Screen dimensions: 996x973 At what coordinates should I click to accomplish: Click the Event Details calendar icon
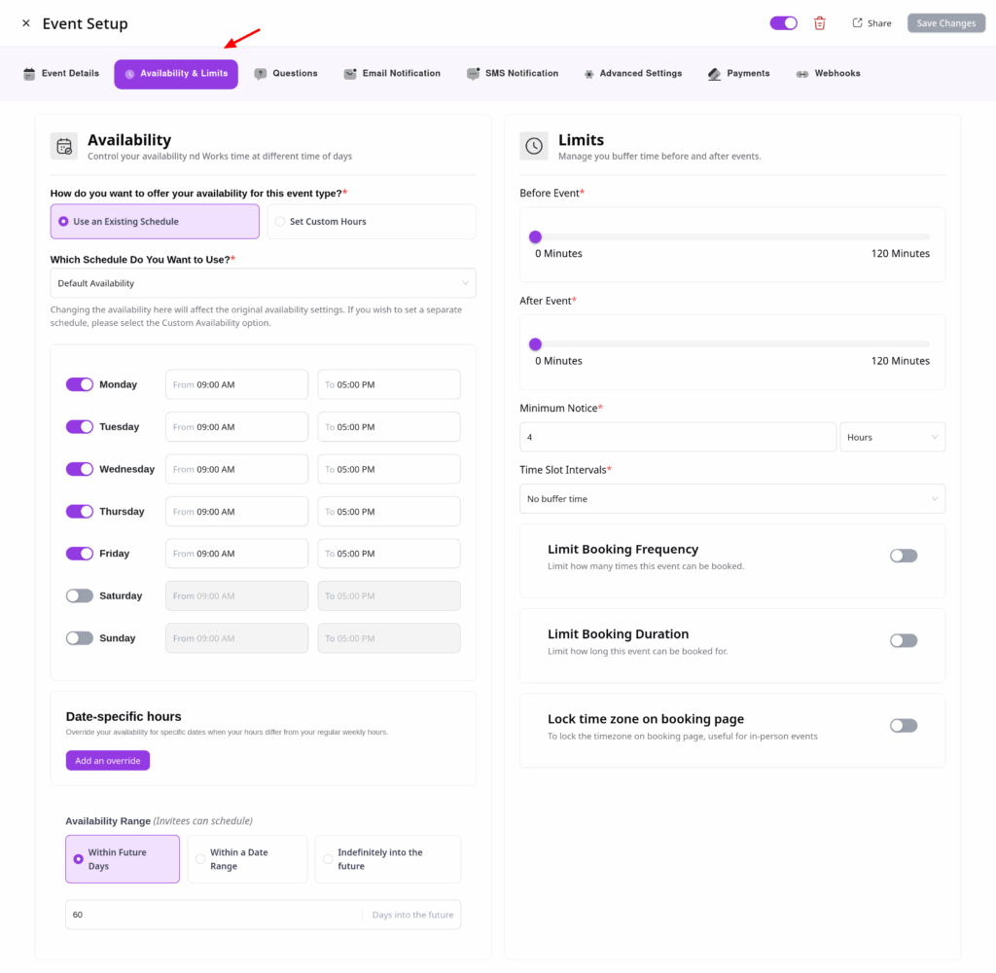click(x=29, y=74)
